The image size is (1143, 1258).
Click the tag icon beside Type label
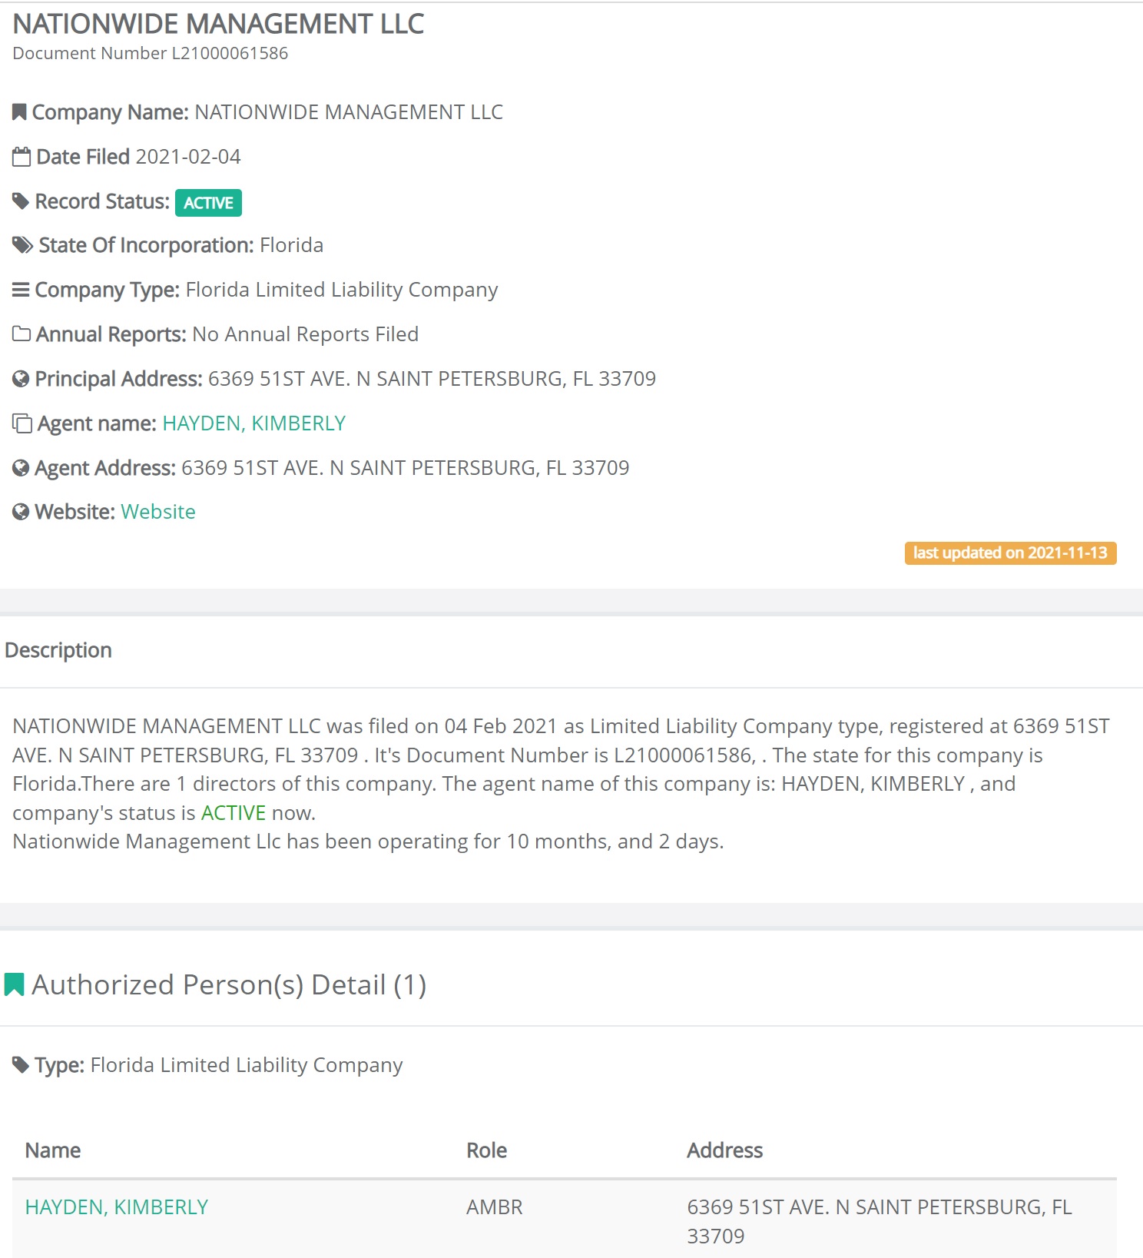tap(21, 1065)
